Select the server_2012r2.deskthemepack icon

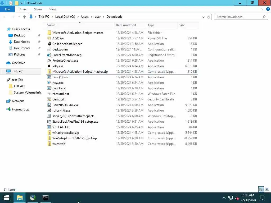49,116
